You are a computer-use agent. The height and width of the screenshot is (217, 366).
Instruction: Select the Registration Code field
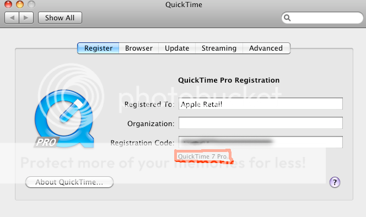click(x=261, y=142)
